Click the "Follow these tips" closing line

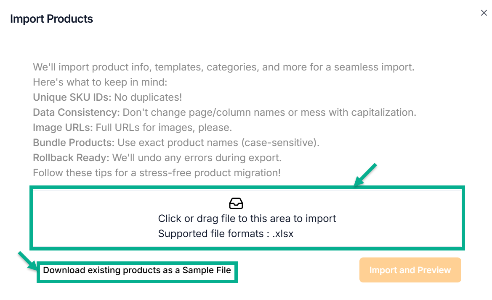coord(157,173)
